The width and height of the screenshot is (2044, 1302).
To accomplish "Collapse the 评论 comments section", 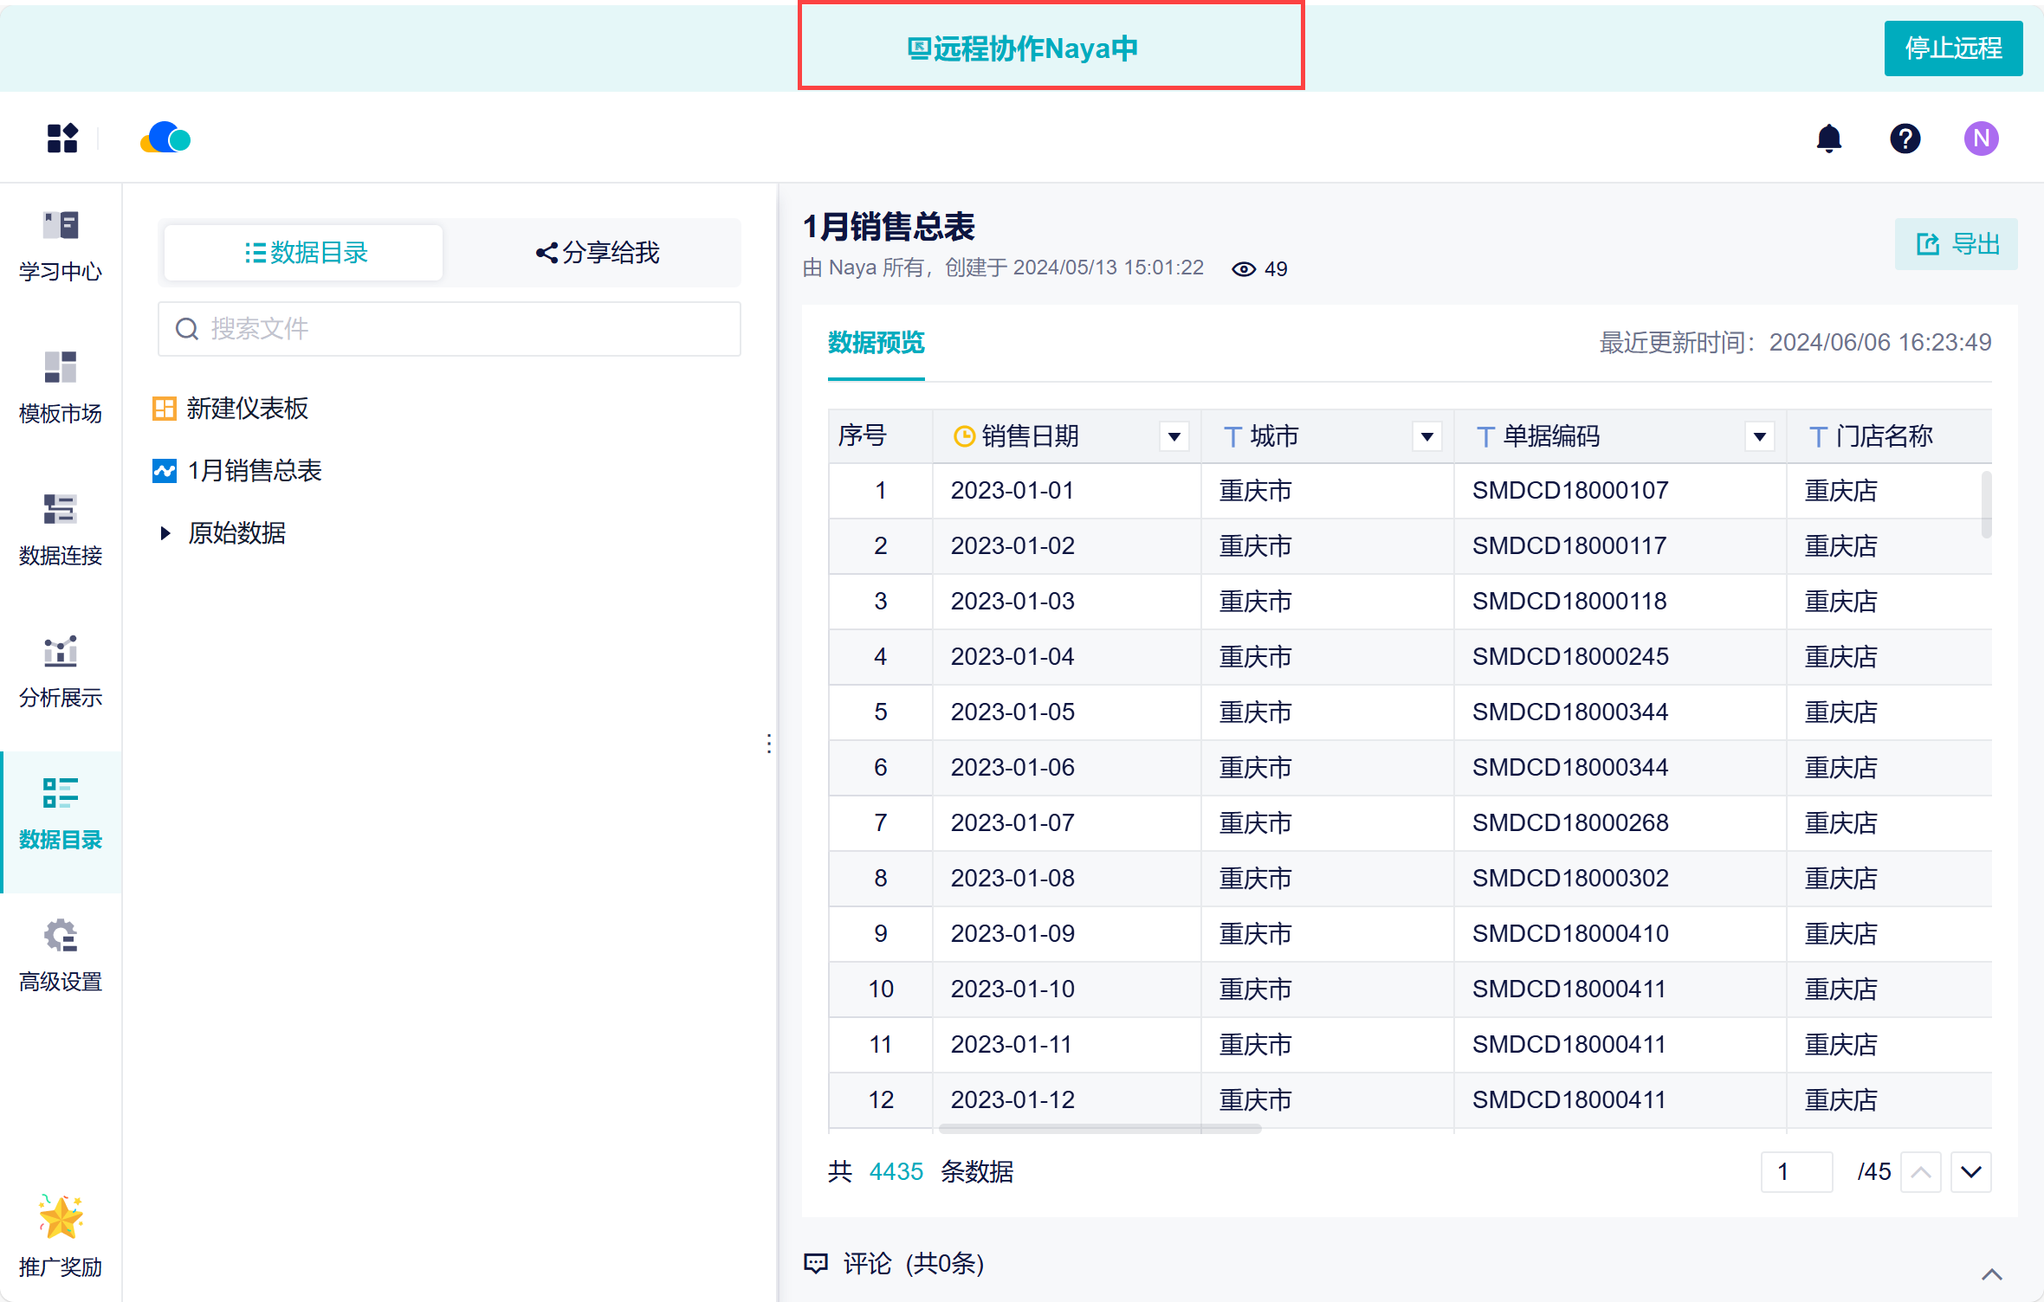I will point(1991,1273).
